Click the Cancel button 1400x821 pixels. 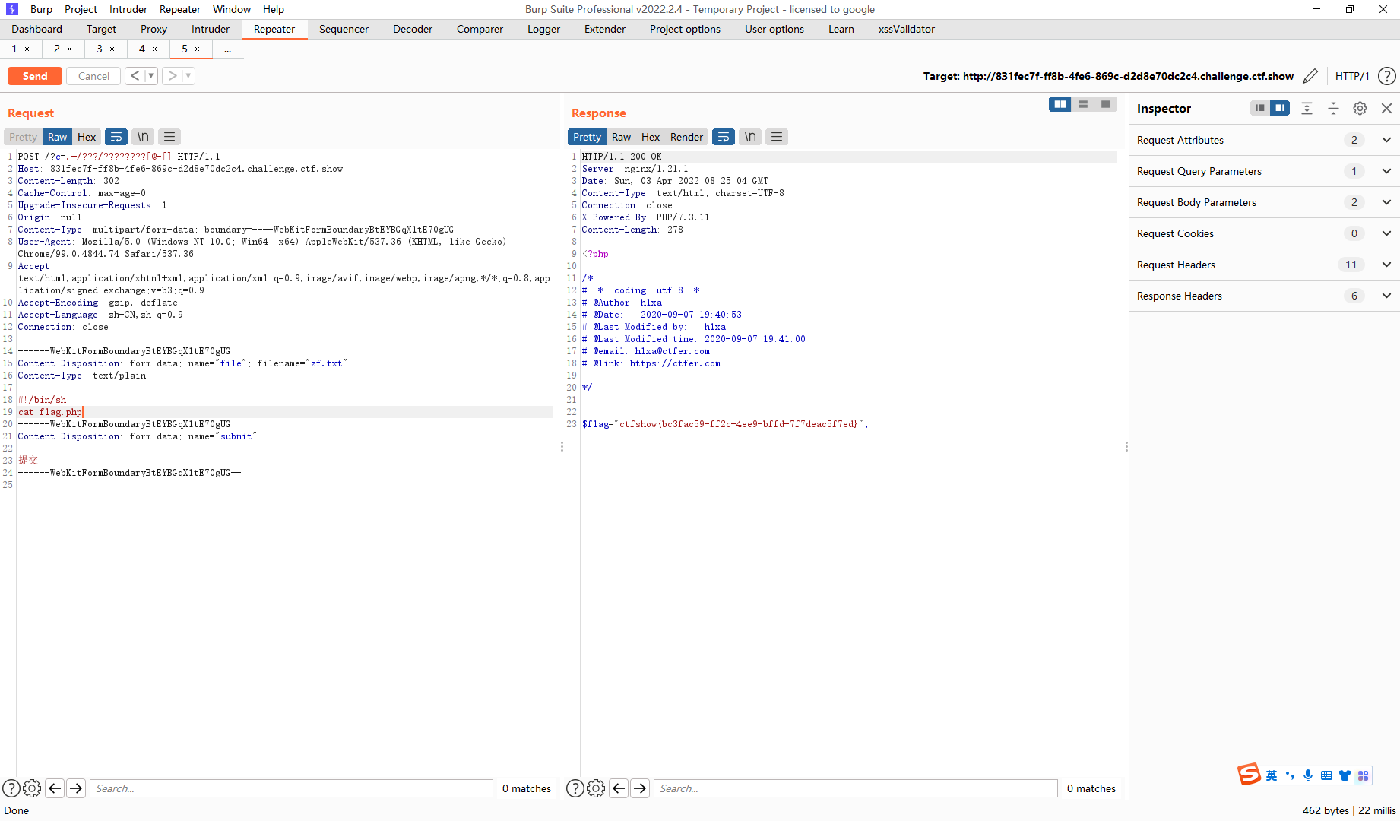(x=93, y=75)
